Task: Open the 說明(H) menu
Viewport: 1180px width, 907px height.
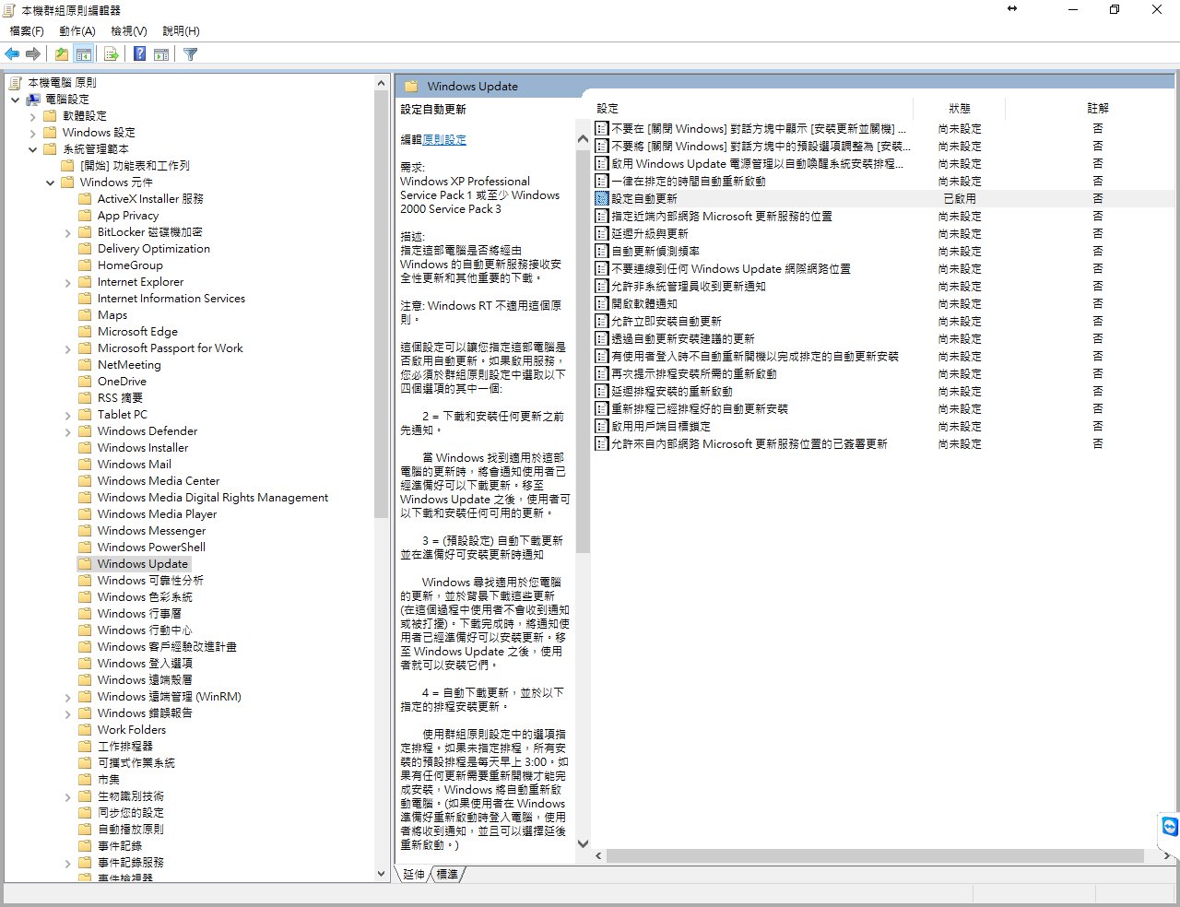Action: click(181, 31)
